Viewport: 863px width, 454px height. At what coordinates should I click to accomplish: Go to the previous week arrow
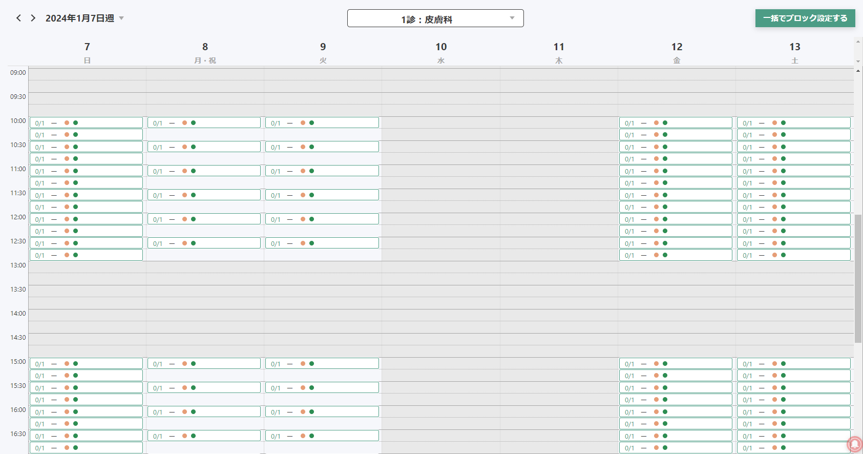click(x=18, y=18)
